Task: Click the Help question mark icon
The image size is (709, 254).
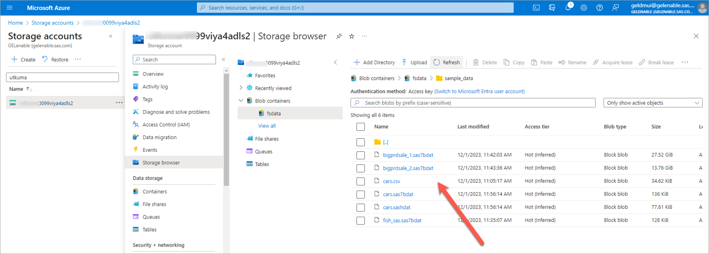Action: click(599, 8)
